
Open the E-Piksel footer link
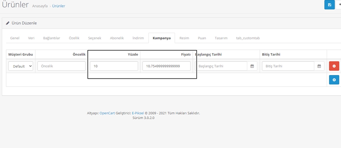[x=138, y=113]
